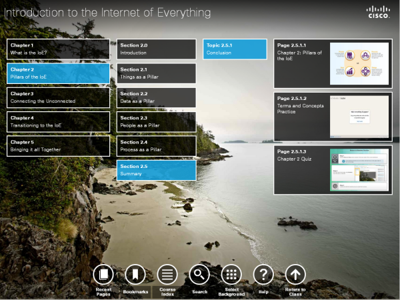Open the Select Background grid icon
Screen dimensions: 400x300
point(231,274)
